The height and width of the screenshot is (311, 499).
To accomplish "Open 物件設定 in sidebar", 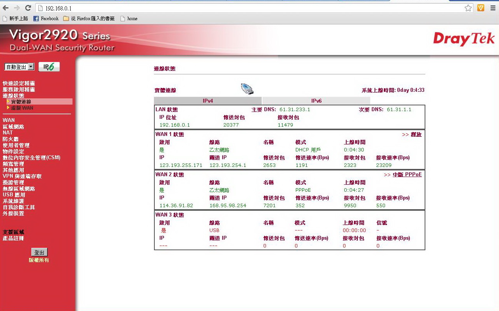I will coord(13,151).
